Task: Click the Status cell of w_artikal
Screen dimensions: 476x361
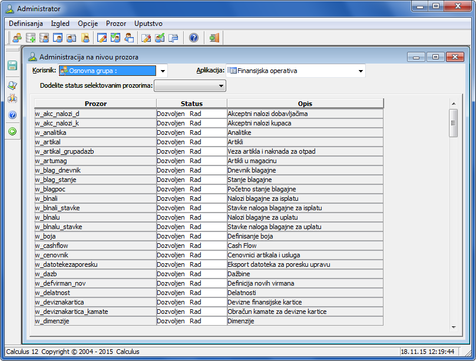Action: click(x=191, y=142)
